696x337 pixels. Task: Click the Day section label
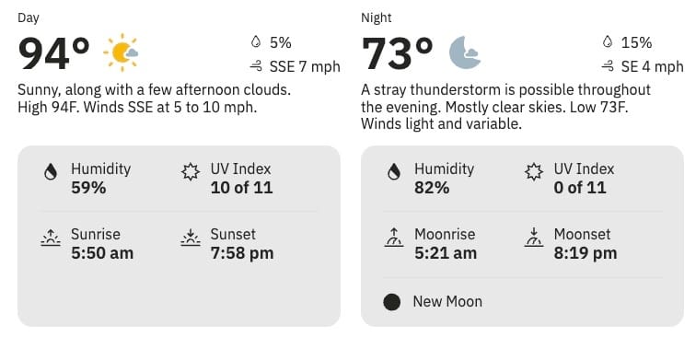point(29,18)
